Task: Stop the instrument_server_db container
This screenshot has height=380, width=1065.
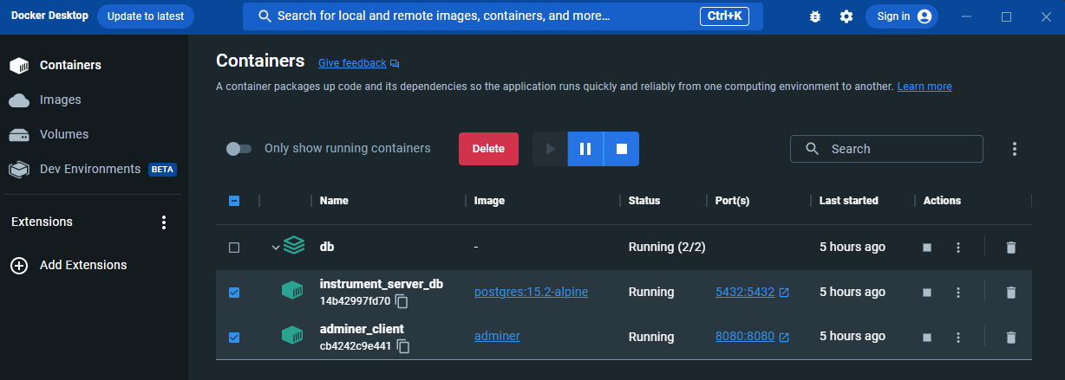Action: tap(927, 293)
